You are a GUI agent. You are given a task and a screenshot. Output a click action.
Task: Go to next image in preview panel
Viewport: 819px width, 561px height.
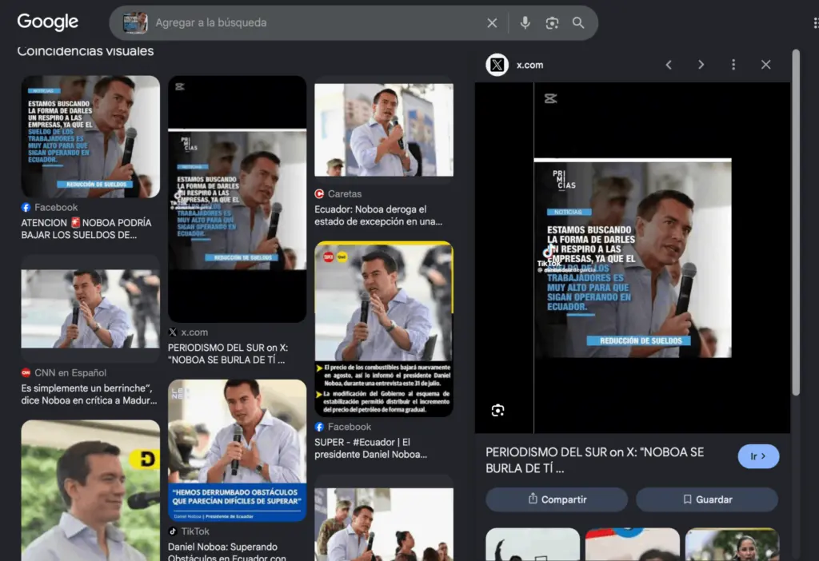click(x=701, y=65)
